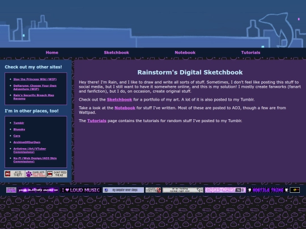The image size is (306, 229).
Task: Click the 'totally awake rn' purple badge
Action: click(x=39, y=190)
